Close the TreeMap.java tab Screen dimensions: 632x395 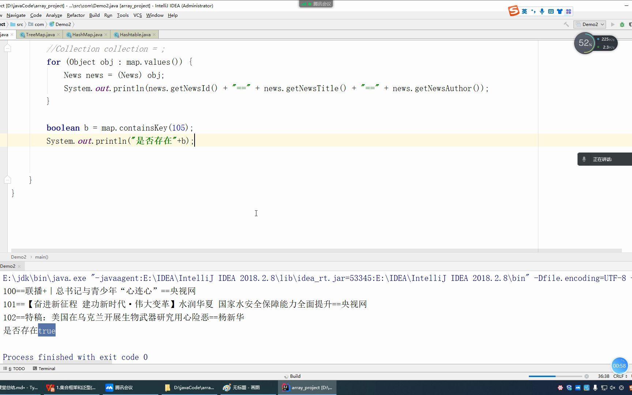[x=59, y=34]
